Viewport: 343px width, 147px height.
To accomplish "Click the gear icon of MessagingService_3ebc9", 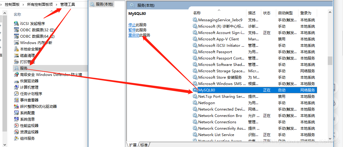I will pos(195,20).
